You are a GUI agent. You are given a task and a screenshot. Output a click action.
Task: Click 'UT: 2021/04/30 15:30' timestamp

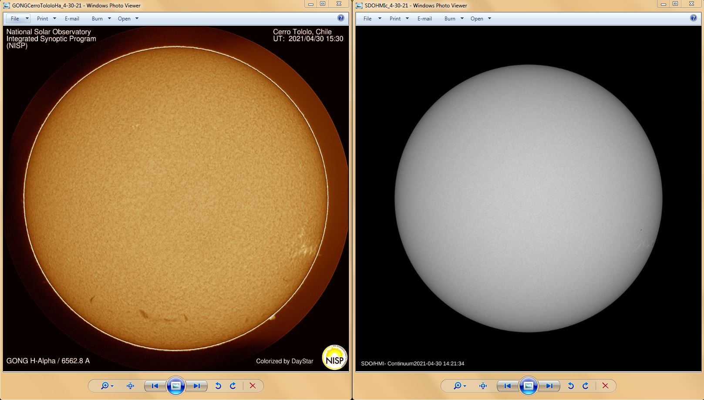tap(308, 39)
